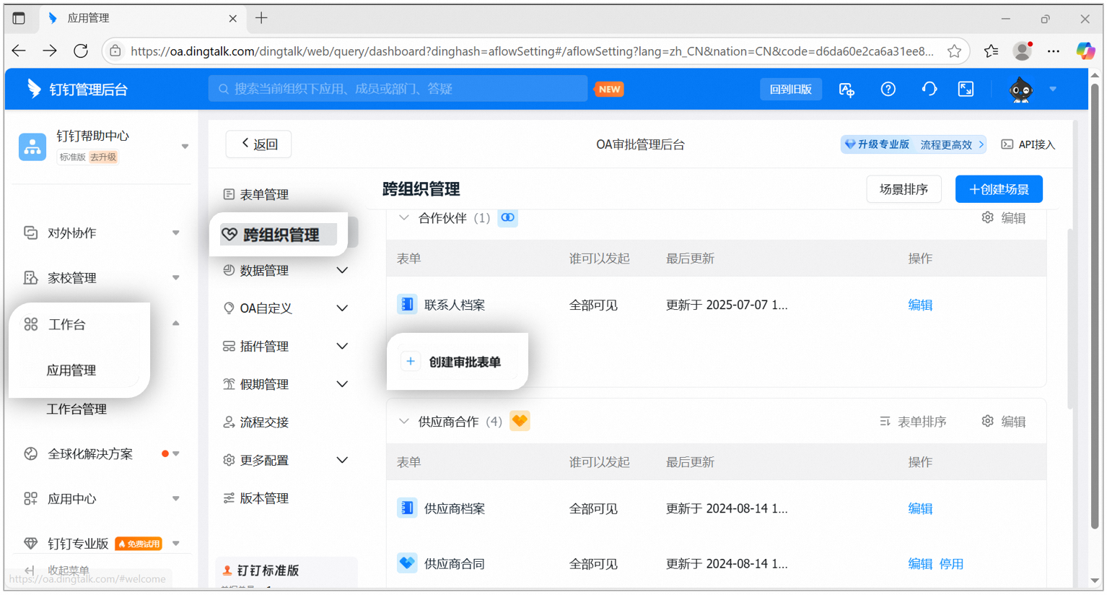Expand the OA自定义 submenu chevron
Screen dimensions: 1107x595
[x=342, y=308]
